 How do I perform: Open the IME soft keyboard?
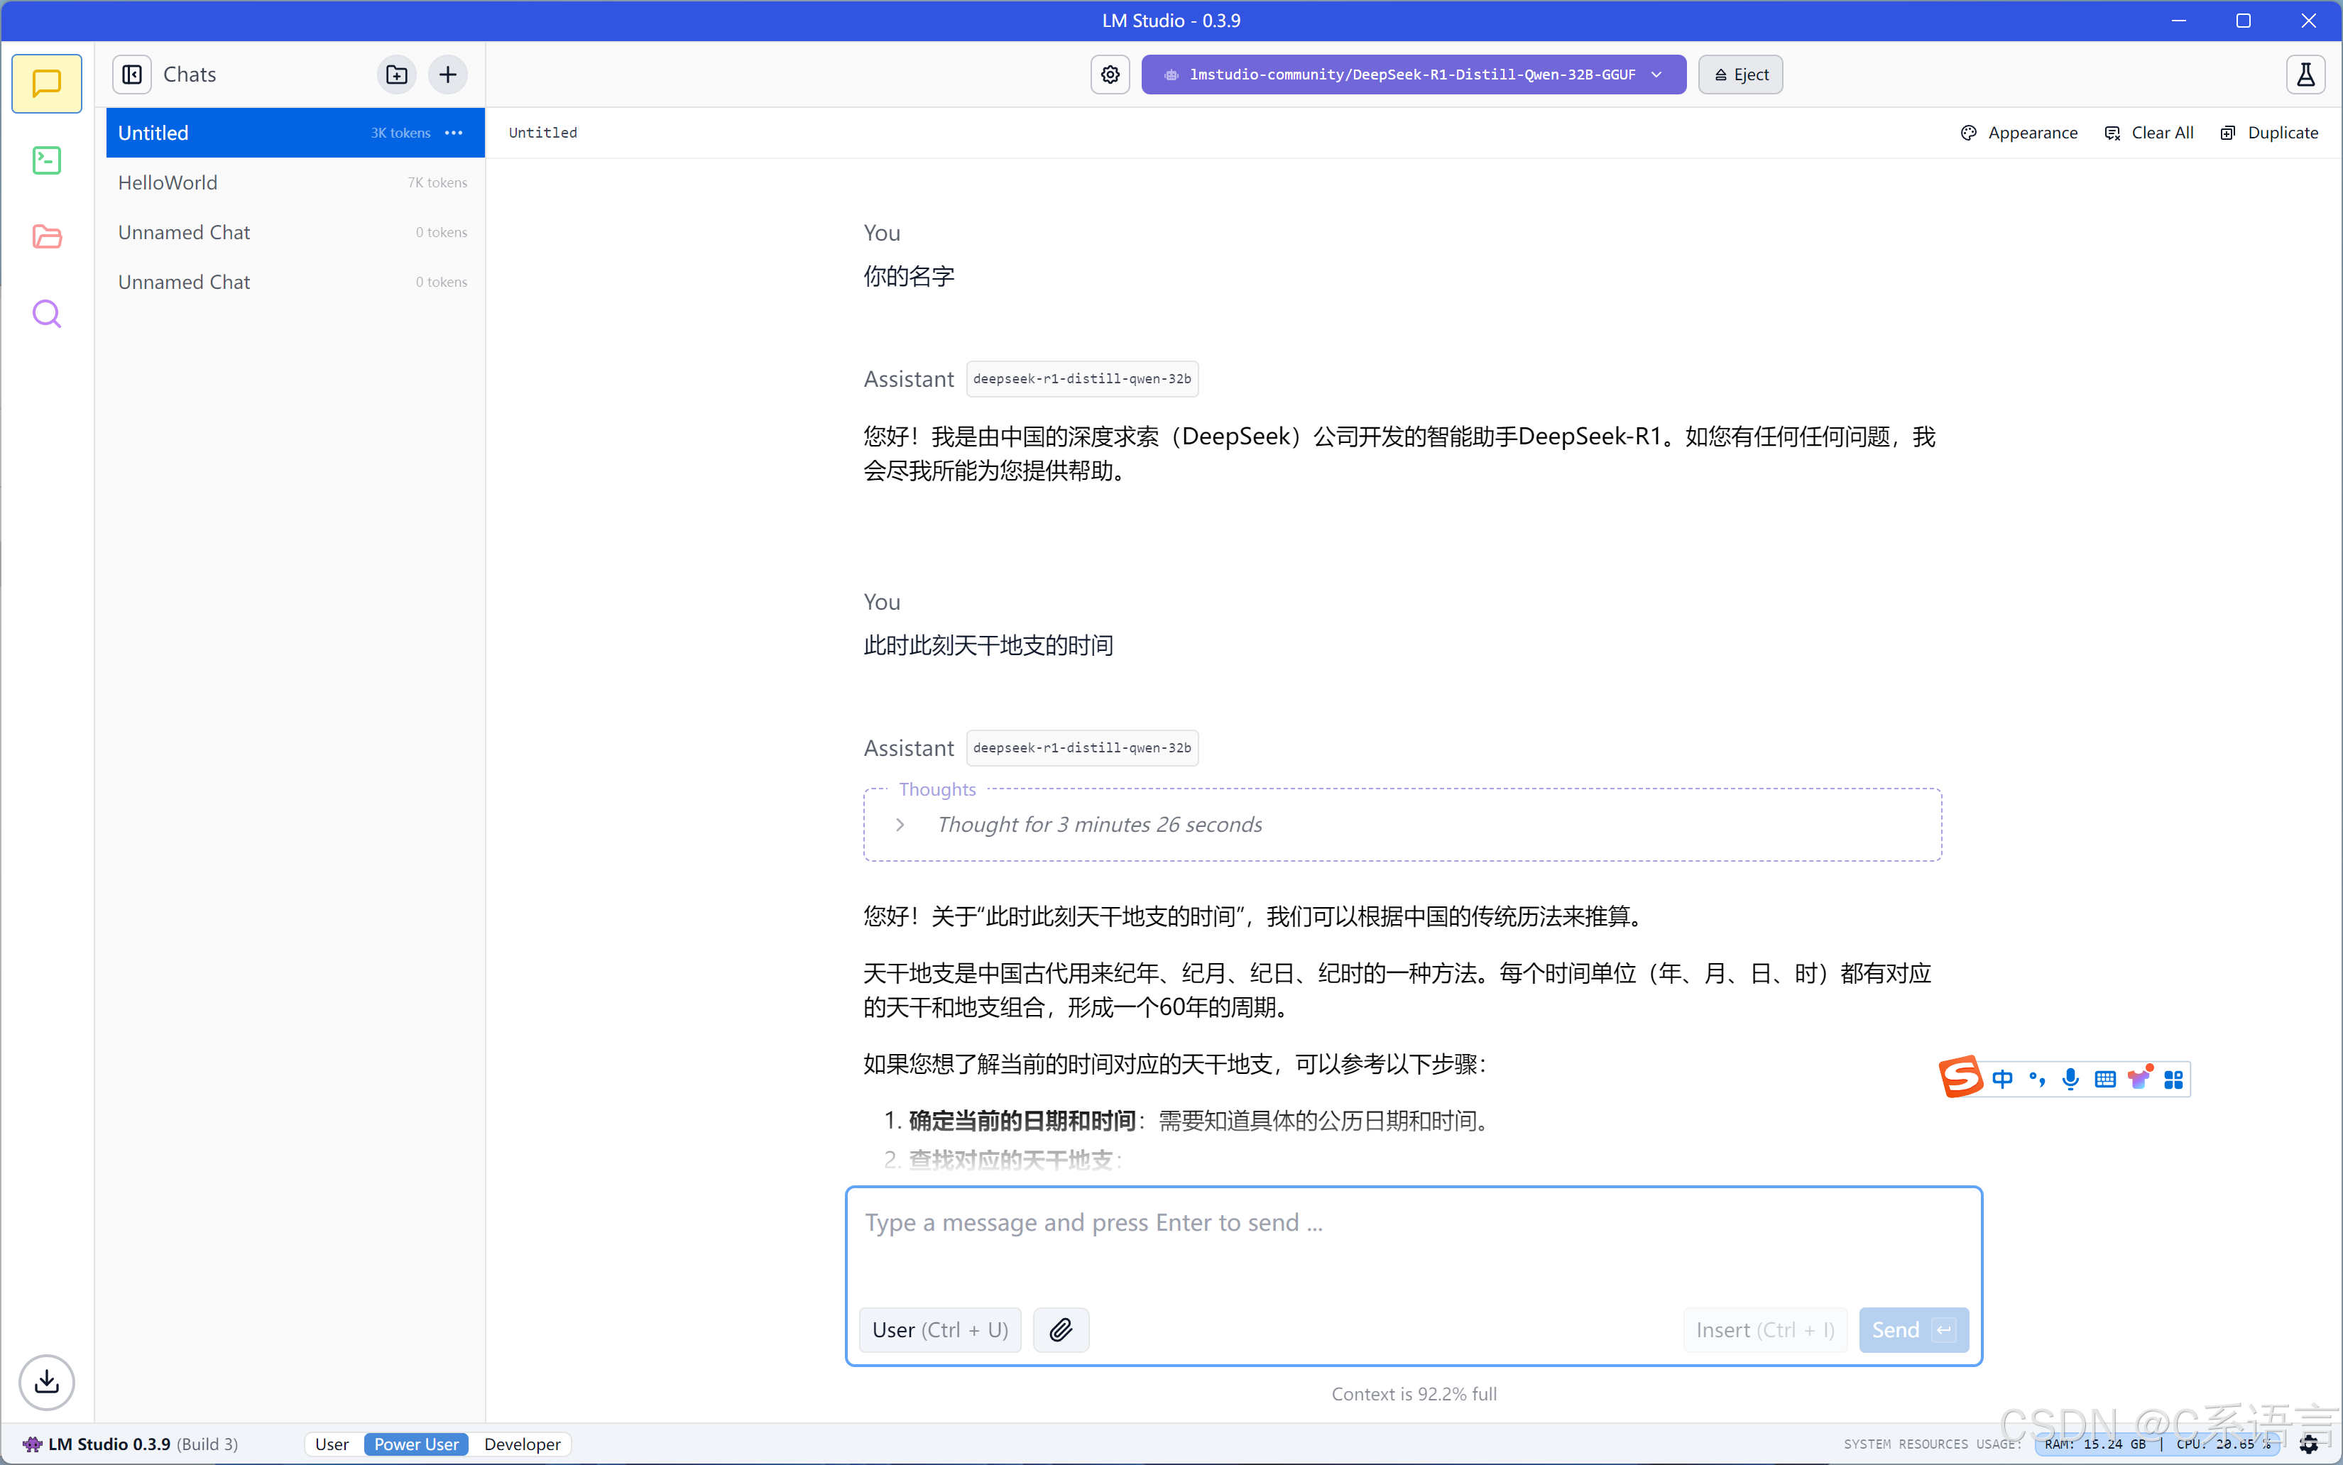[2104, 1080]
